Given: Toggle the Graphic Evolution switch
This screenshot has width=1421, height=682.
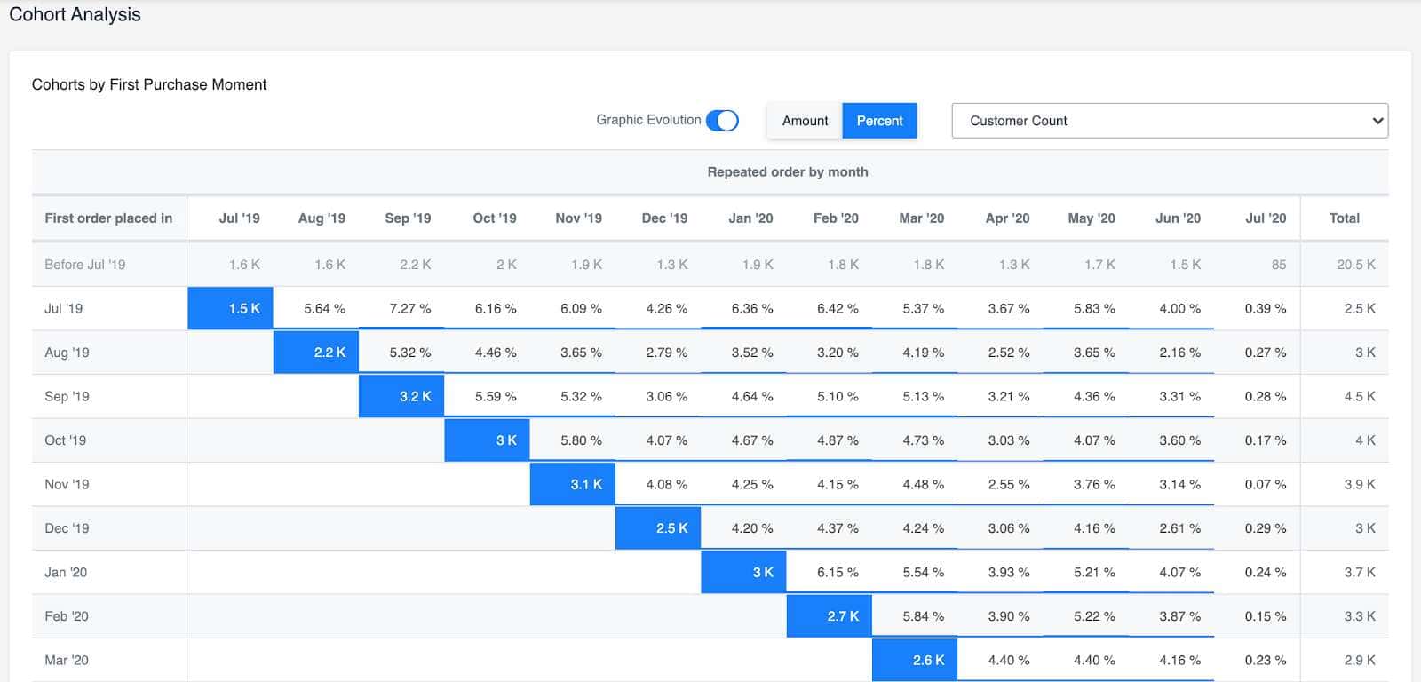Looking at the screenshot, I should click(721, 121).
